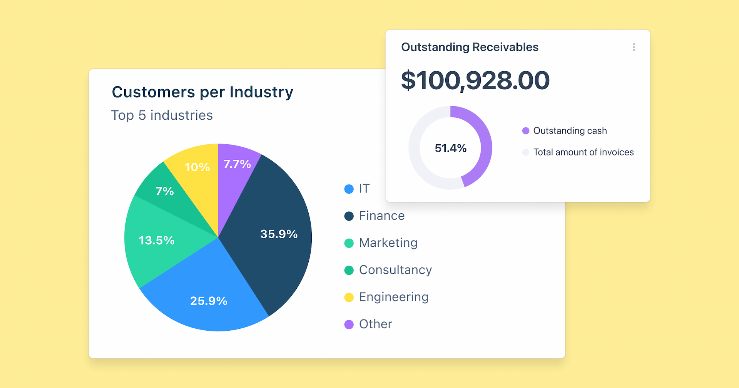Click the green Marketing legend dot
Screen dimensions: 739x388
[x=349, y=243]
